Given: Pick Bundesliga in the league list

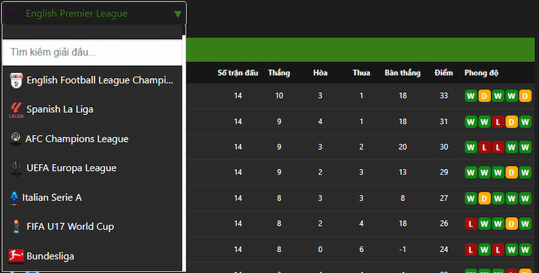Looking at the screenshot, I should (92, 256).
